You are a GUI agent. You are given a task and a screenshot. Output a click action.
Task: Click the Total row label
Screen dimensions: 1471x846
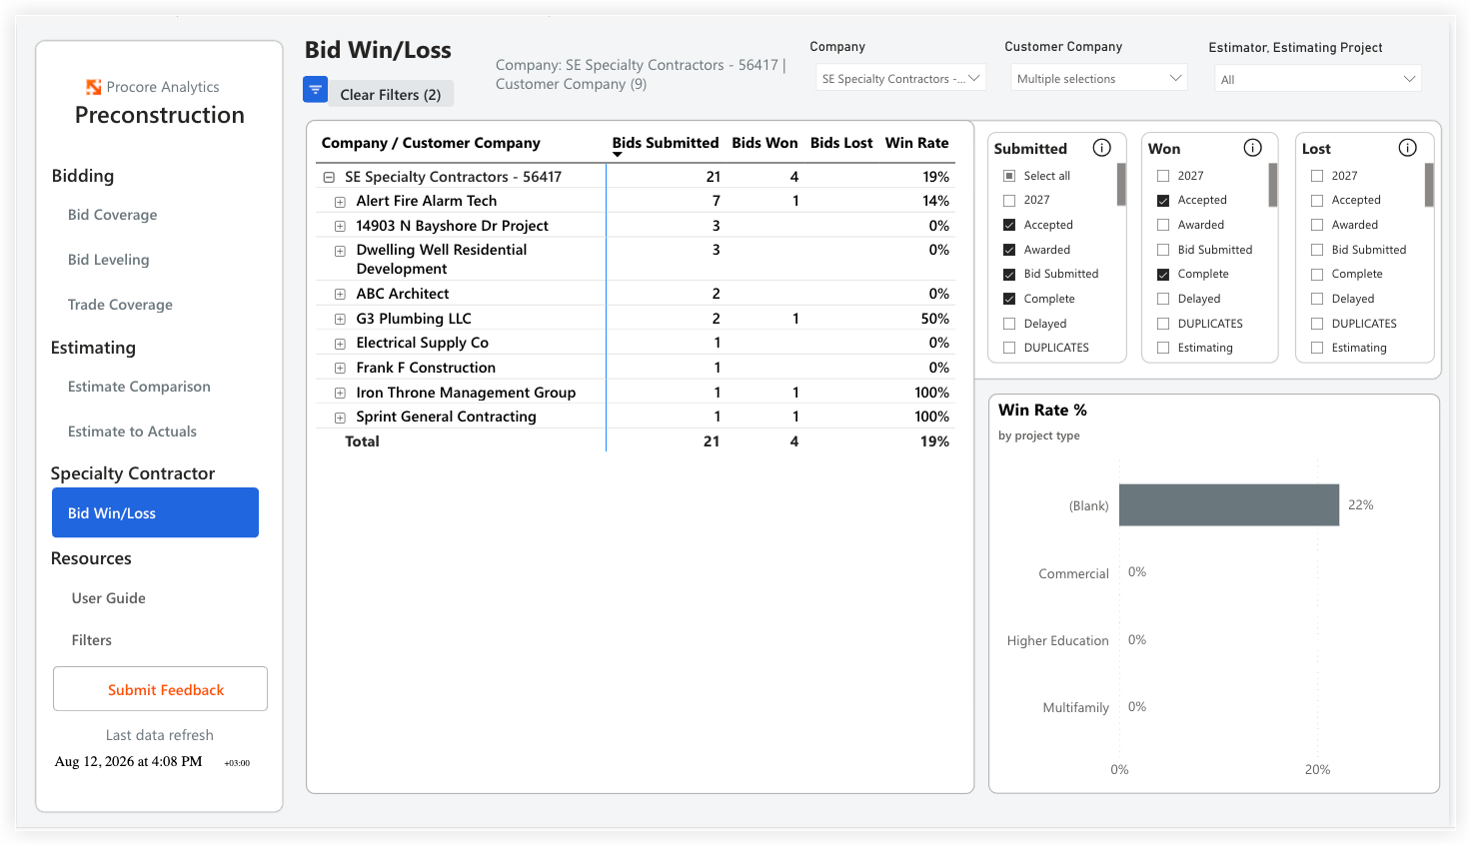pyautogui.click(x=362, y=441)
